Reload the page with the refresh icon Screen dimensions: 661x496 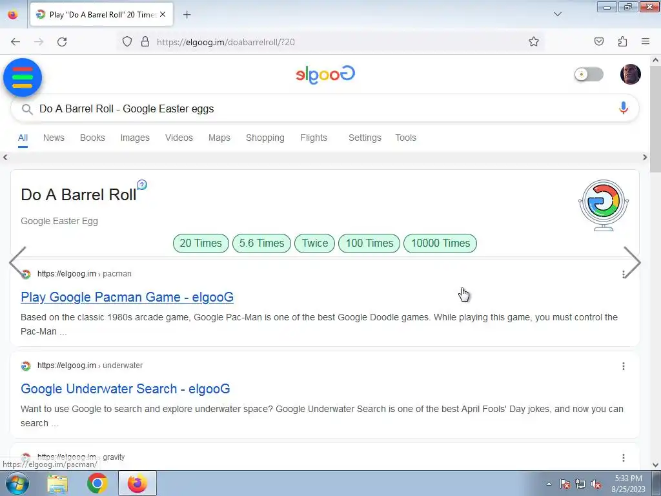[62, 42]
